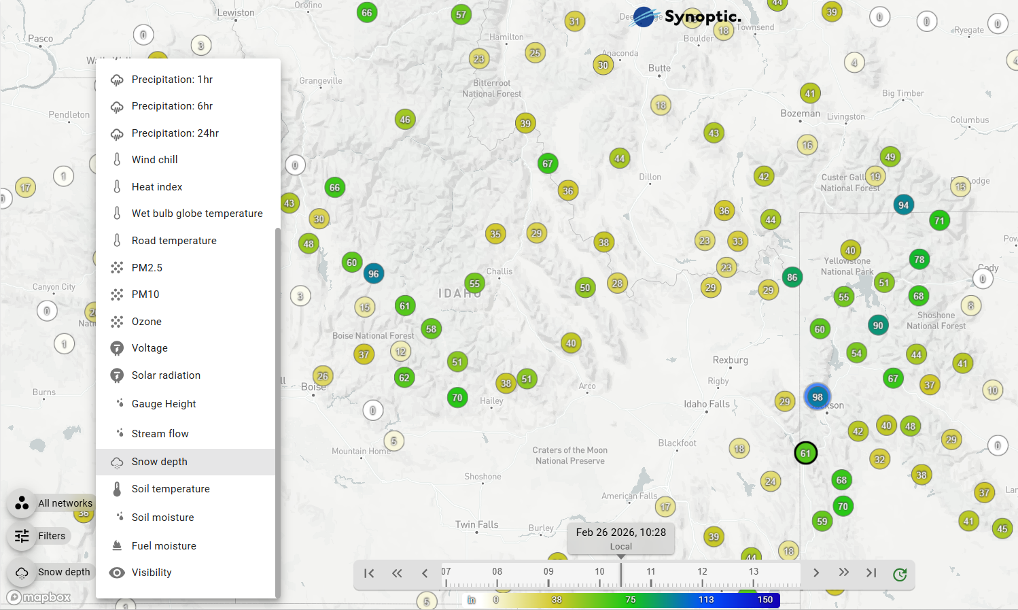Click the station marker showing 98 near Jackson
This screenshot has width=1018, height=610.
coord(817,396)
